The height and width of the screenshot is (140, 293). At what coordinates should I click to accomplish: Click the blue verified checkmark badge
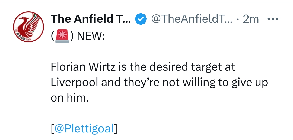(141, 19)
